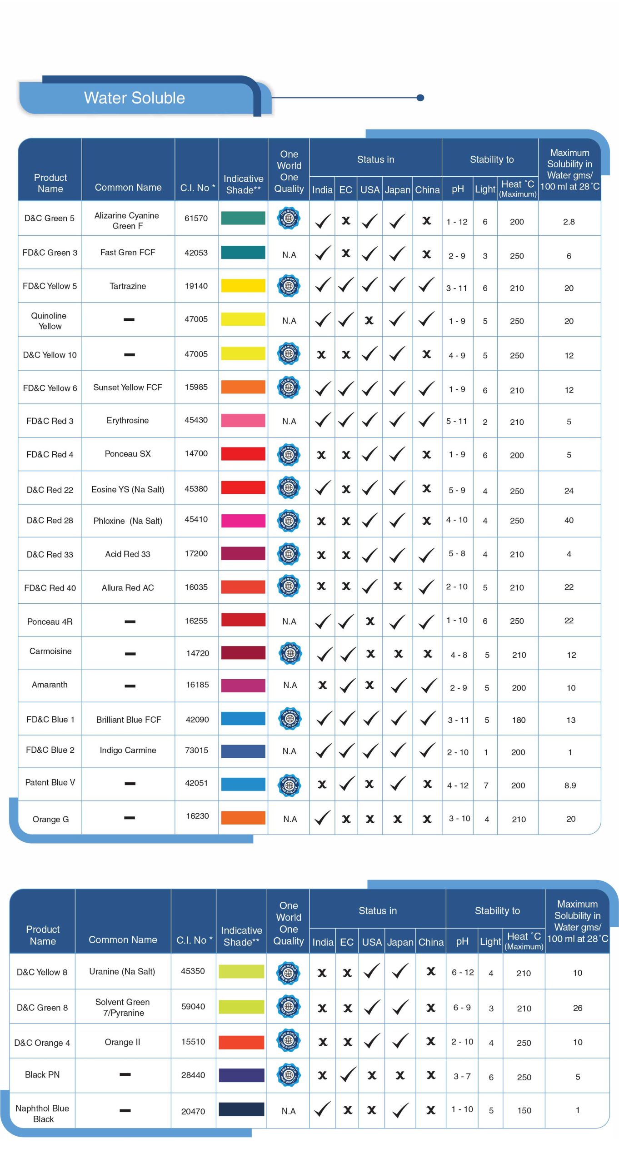Click the Japan X mark for FD&C Red 40

tap(398, 586)
